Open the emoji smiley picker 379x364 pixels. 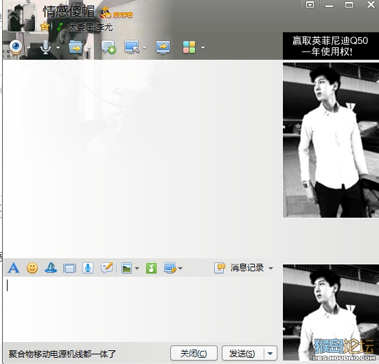(x=32, y=268)
